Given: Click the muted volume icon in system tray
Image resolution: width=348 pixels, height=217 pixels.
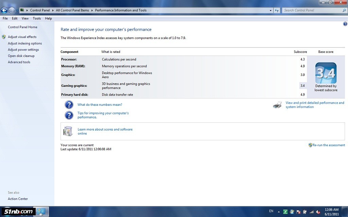Looking at the screenshot, I should click(x=318, y=212).
